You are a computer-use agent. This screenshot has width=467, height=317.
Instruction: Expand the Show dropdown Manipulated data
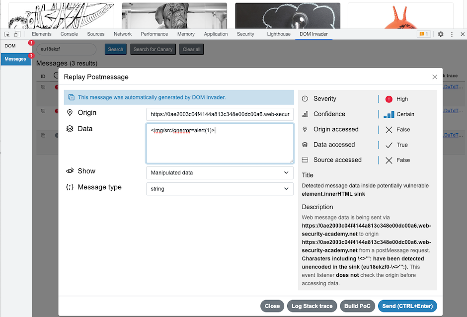[220, 172]
